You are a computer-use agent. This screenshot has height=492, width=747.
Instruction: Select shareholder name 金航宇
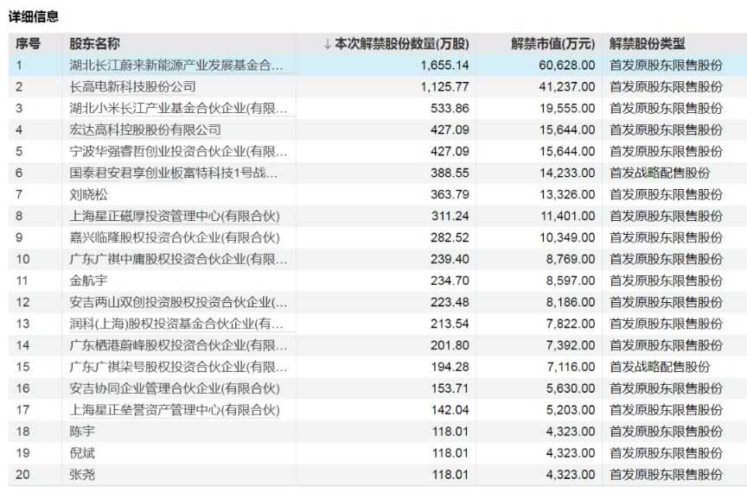tap(88, 281)
